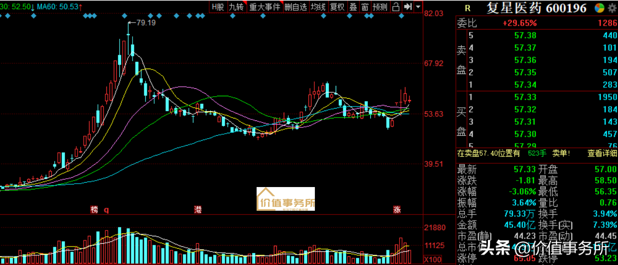
Task: Click the sell level 1 volume 283
Action: click(609, 84)
